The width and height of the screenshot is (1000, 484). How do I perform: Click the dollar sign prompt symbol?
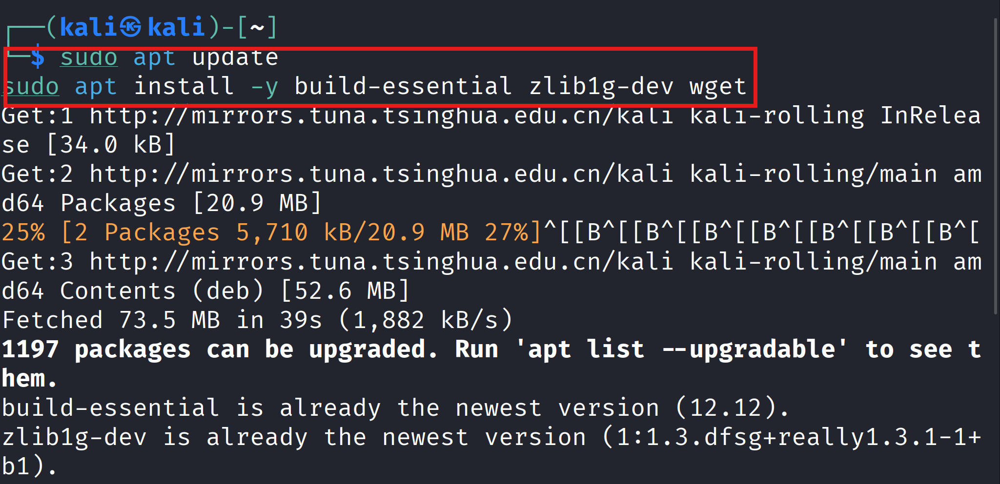click(38, 57)
